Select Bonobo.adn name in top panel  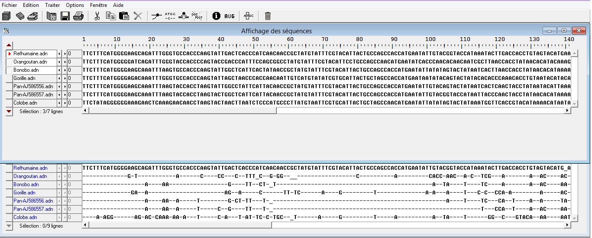pos(26,70)
